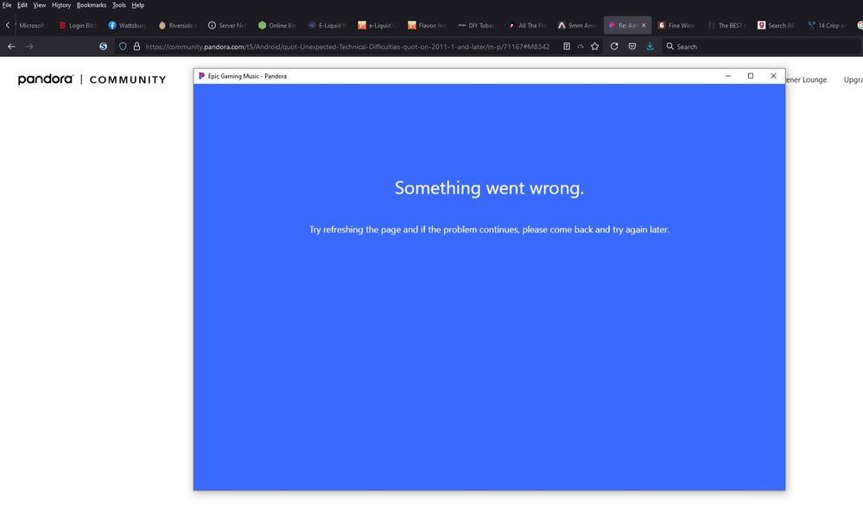Click the browser Search box
This screenshot has height=507, width=863.
click(x=762, y=47)
